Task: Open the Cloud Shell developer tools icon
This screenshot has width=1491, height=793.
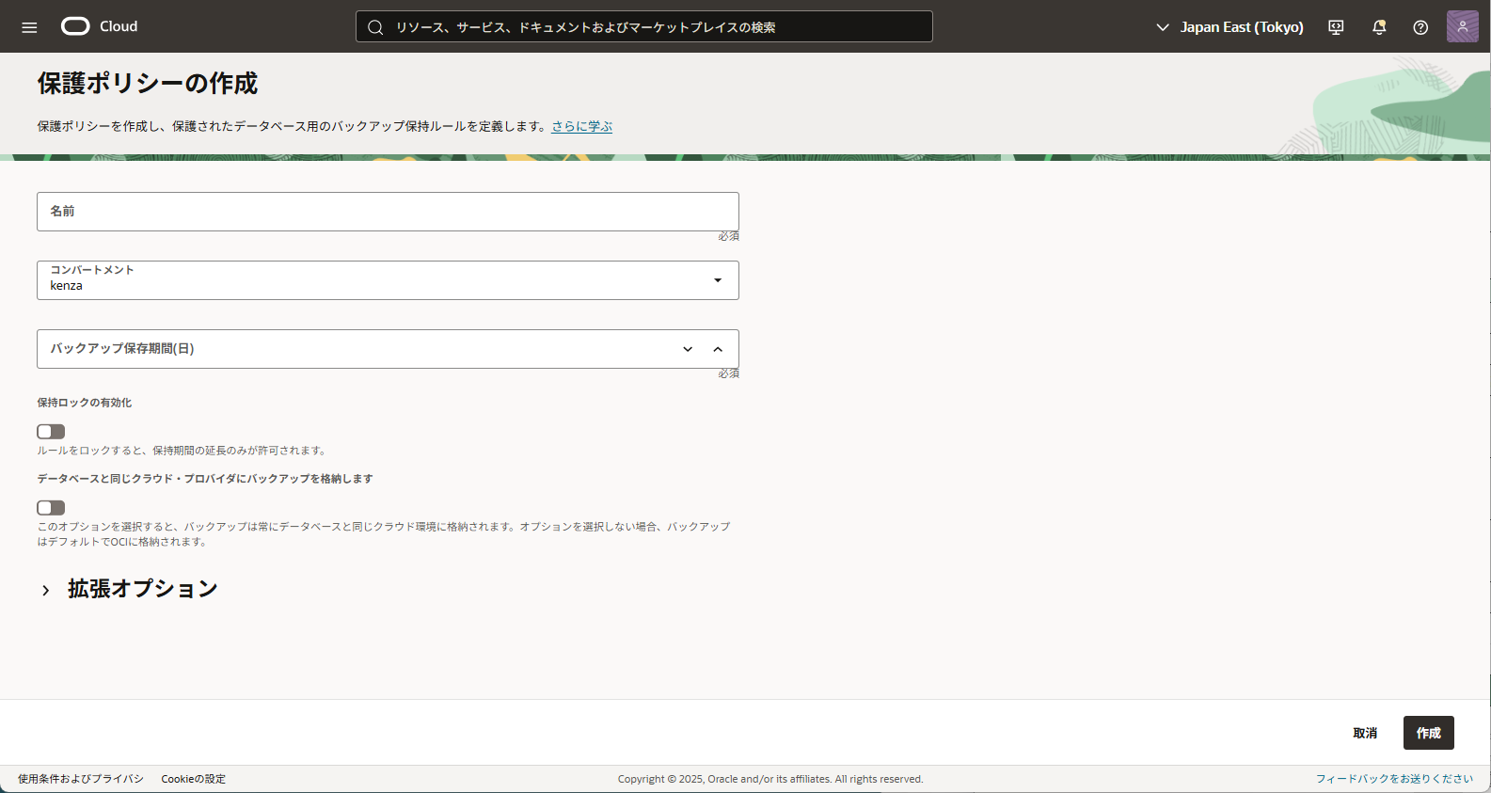Action: point(1336,27)
